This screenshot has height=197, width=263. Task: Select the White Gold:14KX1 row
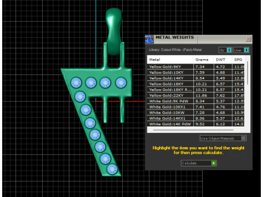coord(196,118)
